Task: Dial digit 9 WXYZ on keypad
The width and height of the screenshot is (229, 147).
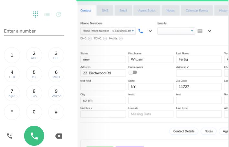Action: point(56,93)
